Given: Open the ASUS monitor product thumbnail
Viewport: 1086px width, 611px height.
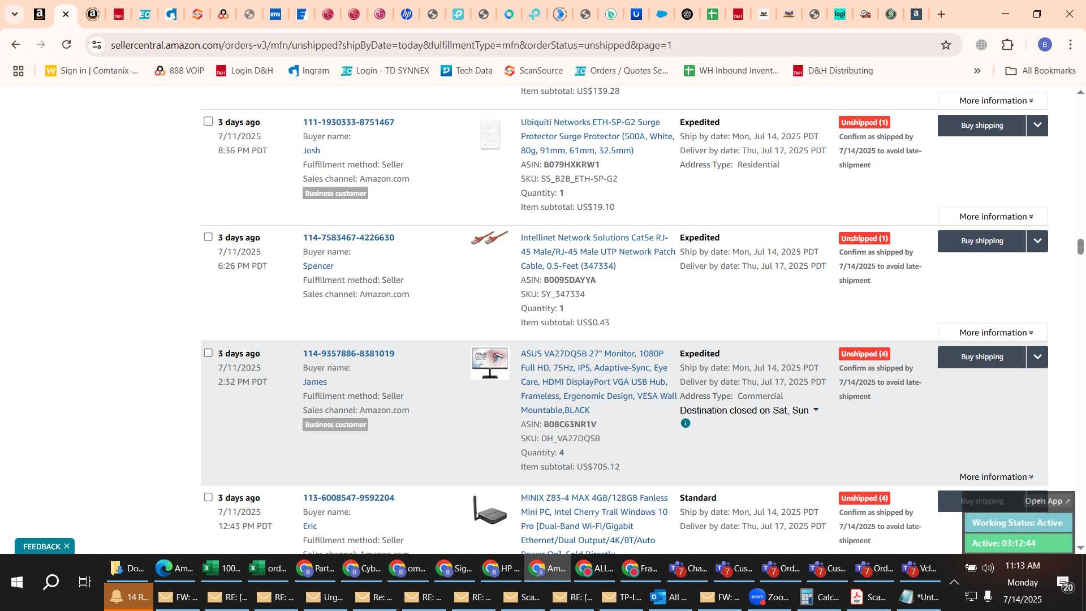Looking at the screenshot, I should click(x=490, y=363).
